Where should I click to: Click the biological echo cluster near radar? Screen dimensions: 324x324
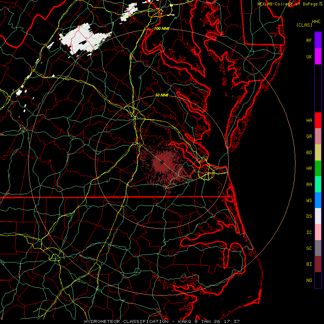click(x=163, y=163)
